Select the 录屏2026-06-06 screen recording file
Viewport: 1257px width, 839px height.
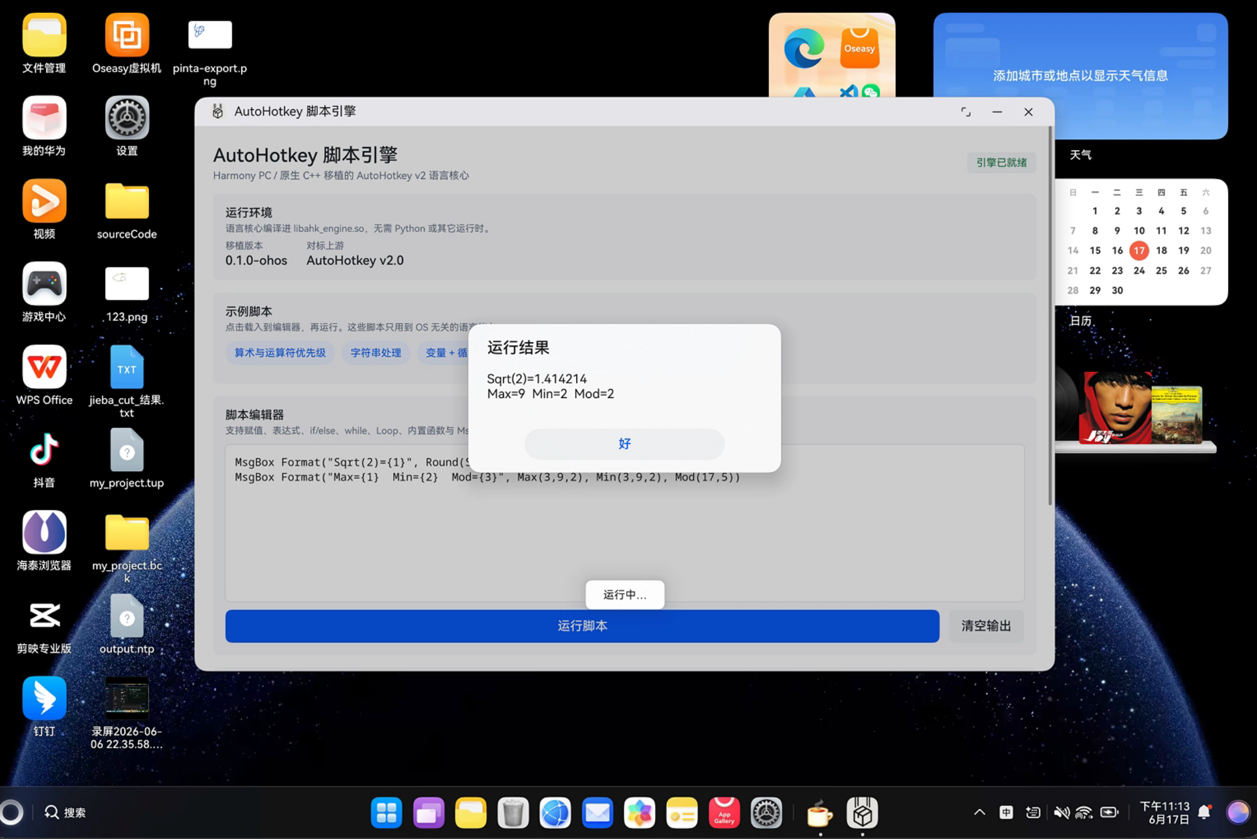pos(127,713)
